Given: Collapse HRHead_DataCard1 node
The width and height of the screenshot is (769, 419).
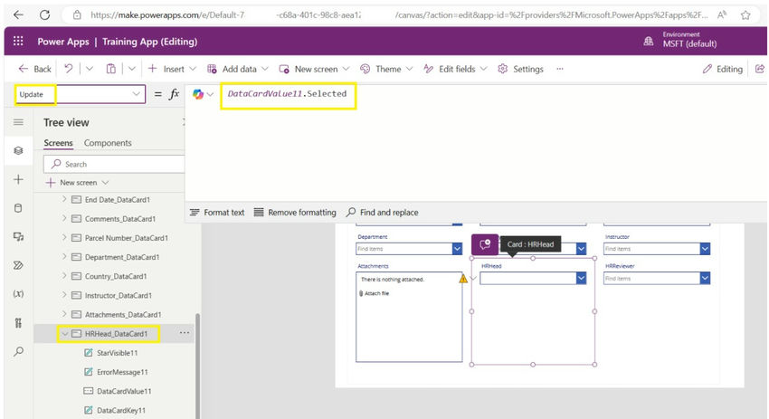Looking at the screenshot, I should point(64,334).
